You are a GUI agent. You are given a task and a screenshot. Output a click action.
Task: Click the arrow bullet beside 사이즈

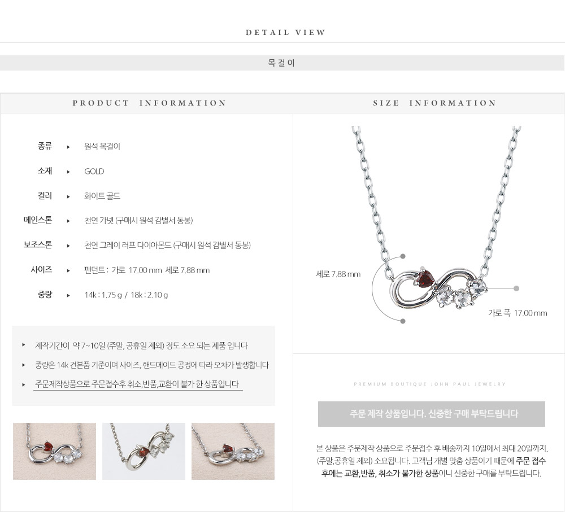coord(68,270)
